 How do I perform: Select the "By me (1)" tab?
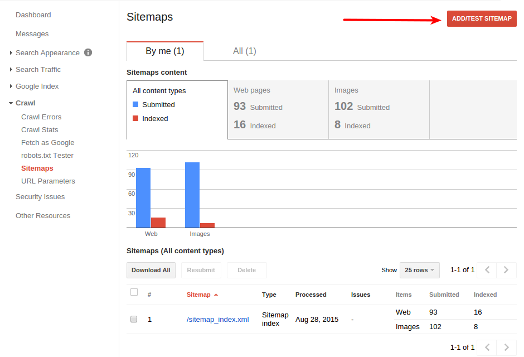[x=165, y=51]
